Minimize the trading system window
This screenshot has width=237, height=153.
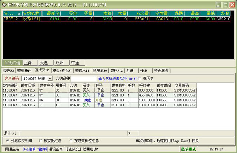click(219, 5)
